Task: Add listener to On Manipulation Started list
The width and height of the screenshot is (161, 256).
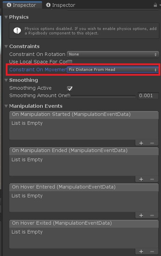Action: point(141,143)
